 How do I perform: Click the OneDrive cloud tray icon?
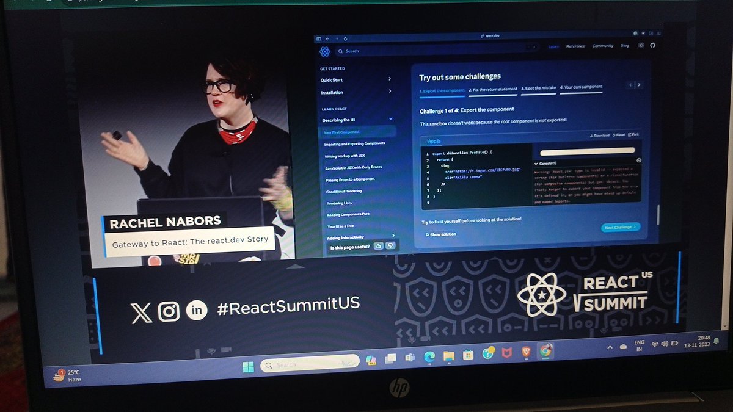point(623,346)
